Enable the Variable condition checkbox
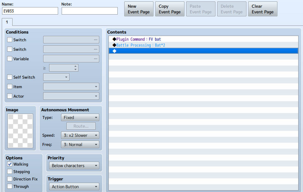The image size is (303, 192). 10,58
